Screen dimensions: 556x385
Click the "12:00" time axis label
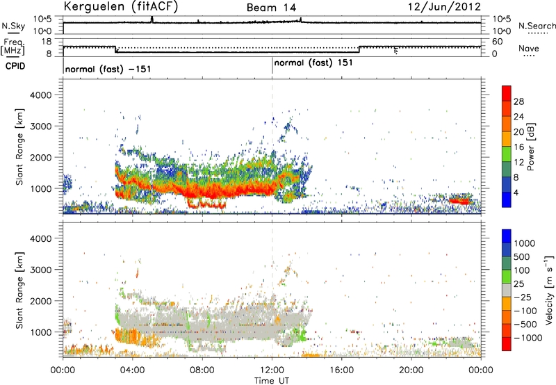click(x=272, y=370)
